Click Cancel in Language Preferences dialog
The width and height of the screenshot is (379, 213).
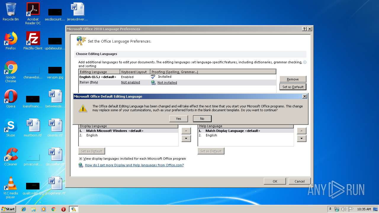(x=300, y=181)
